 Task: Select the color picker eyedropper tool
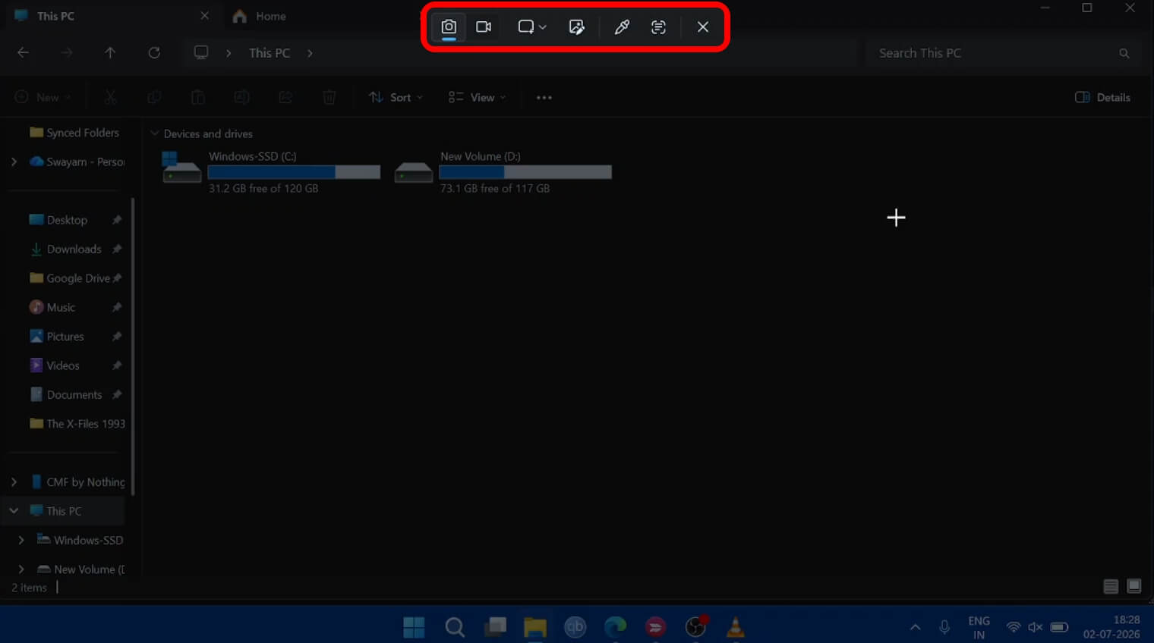(x=622, y=27)
